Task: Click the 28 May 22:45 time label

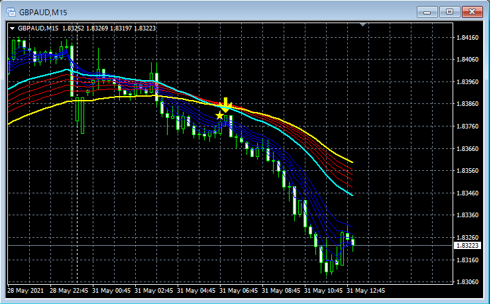Action: point(69,291)
